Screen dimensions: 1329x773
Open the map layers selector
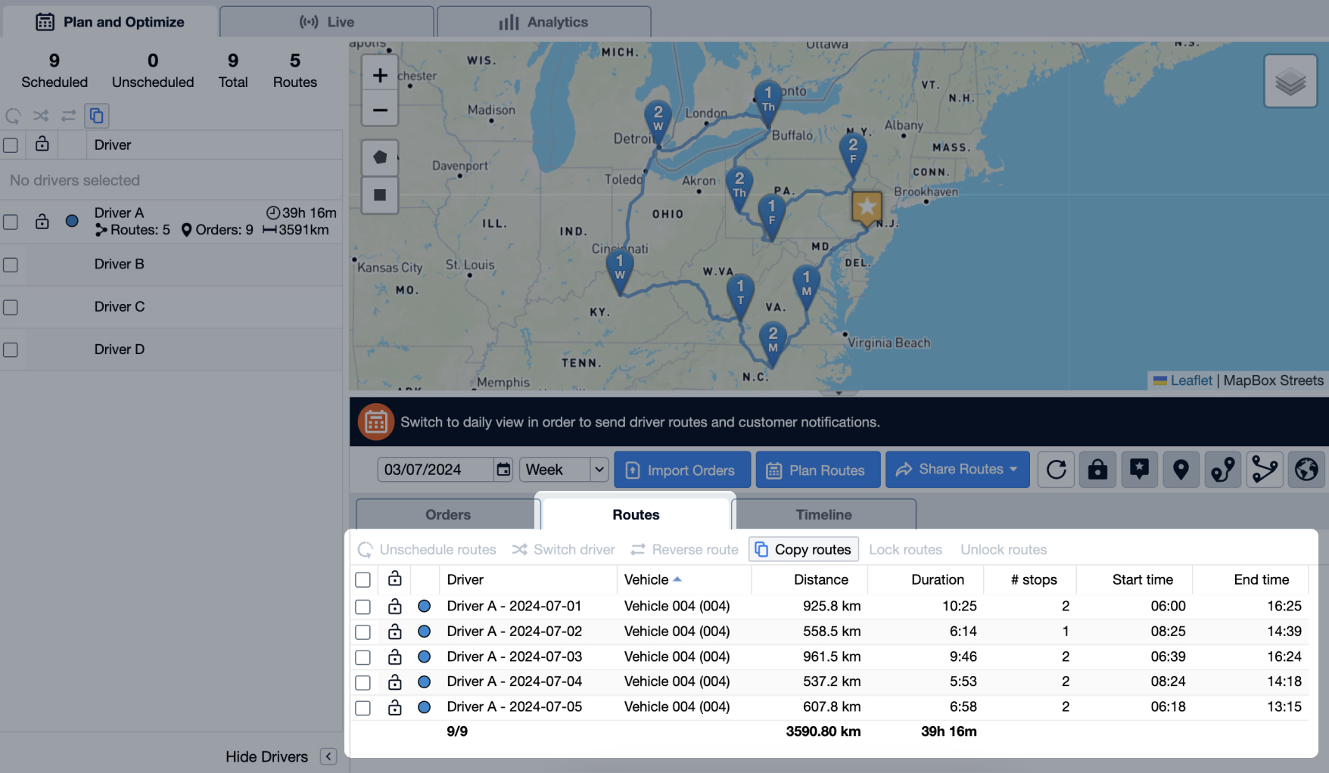point(1290,80)
